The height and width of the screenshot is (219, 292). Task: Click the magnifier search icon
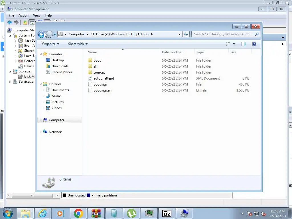(257, 34)
